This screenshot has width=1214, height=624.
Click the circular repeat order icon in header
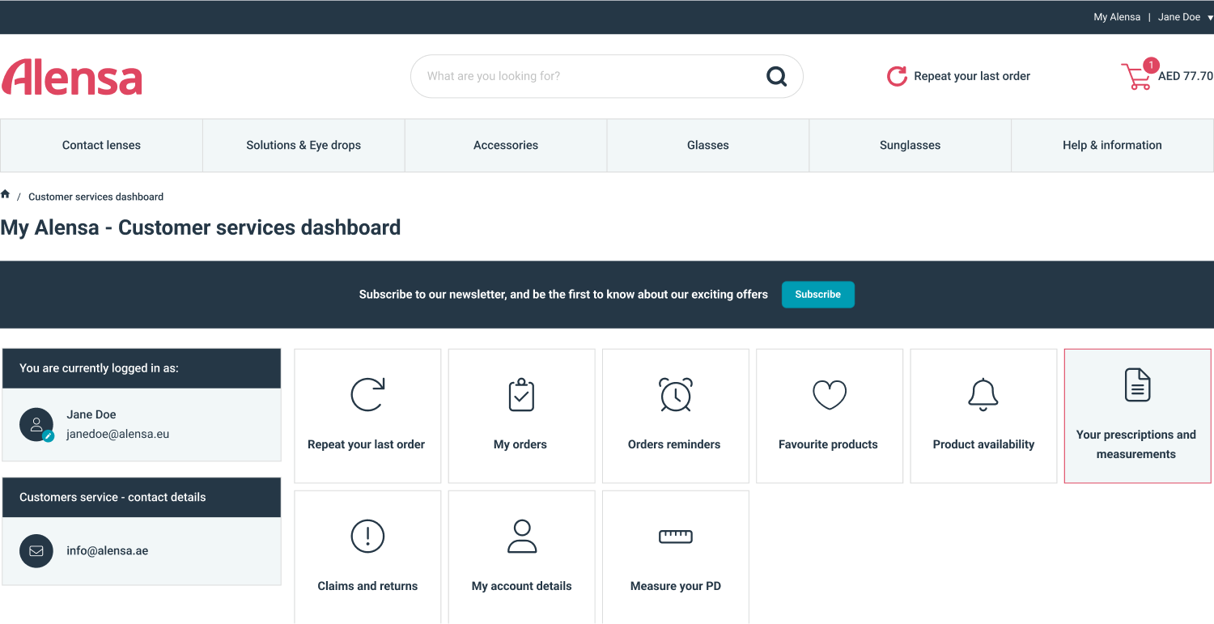click(897, 76)
